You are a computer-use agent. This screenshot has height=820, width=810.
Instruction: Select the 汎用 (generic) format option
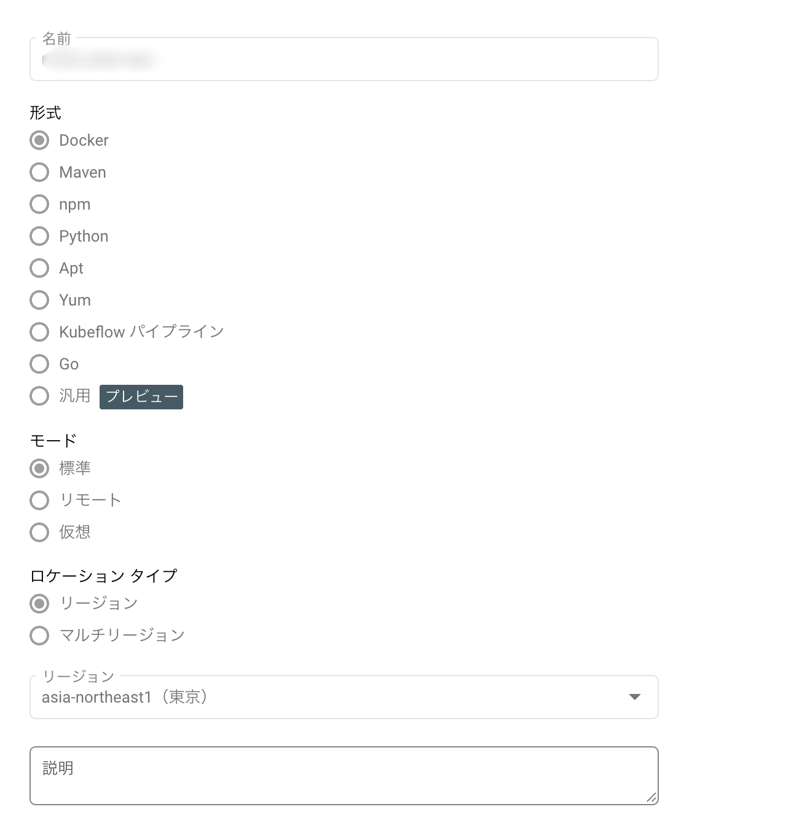point(39,396)
